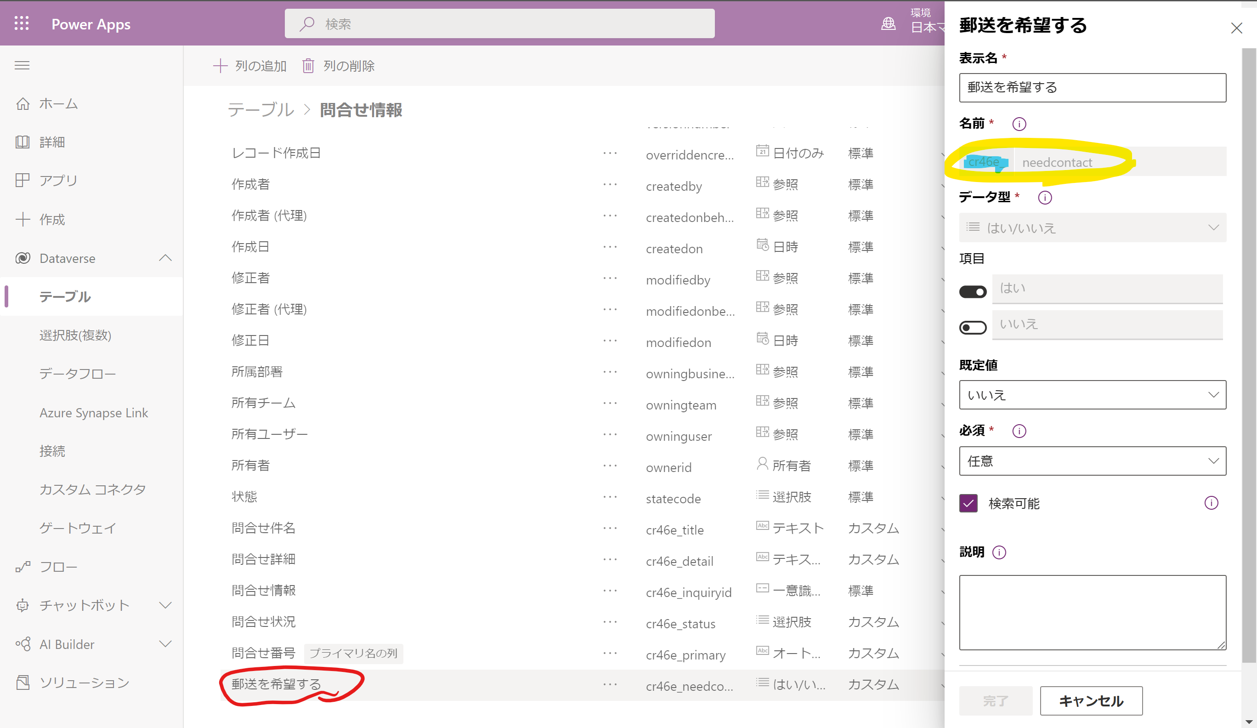Screen dimensions: 1257x728
Task: Toggle the はい item switch
Action: (x=973, y=292)
